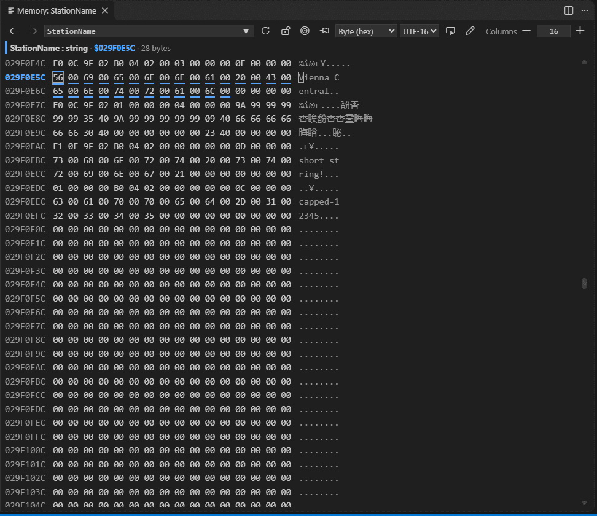The image size is (597, 516).
Task: Click the target/follow address icon
Action: tap(305, 31)
